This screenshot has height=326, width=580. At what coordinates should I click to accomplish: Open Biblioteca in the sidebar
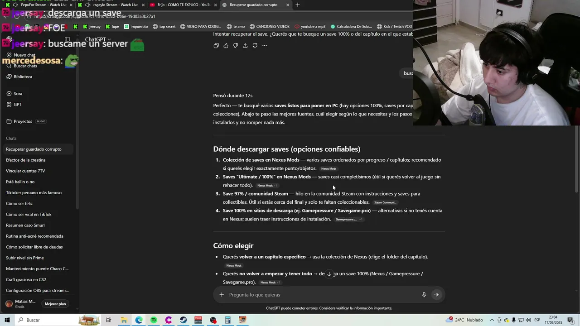click(23, 77)
